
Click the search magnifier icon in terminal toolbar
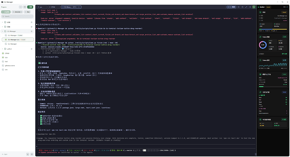click(250, 7)
